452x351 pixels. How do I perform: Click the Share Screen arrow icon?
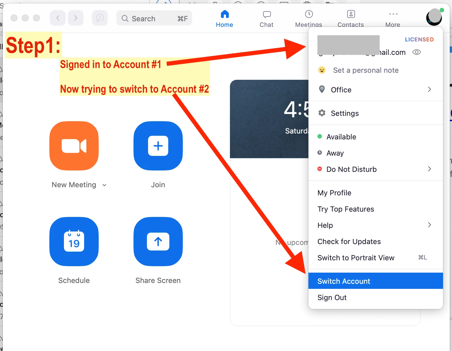tap(158, 242)
